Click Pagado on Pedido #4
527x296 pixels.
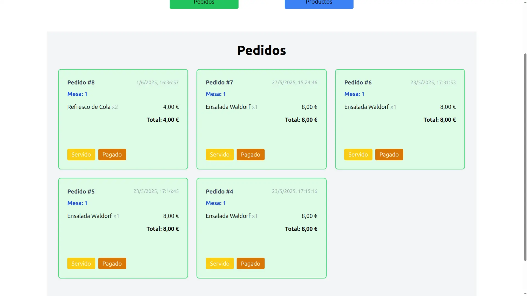tap(251, 263)
